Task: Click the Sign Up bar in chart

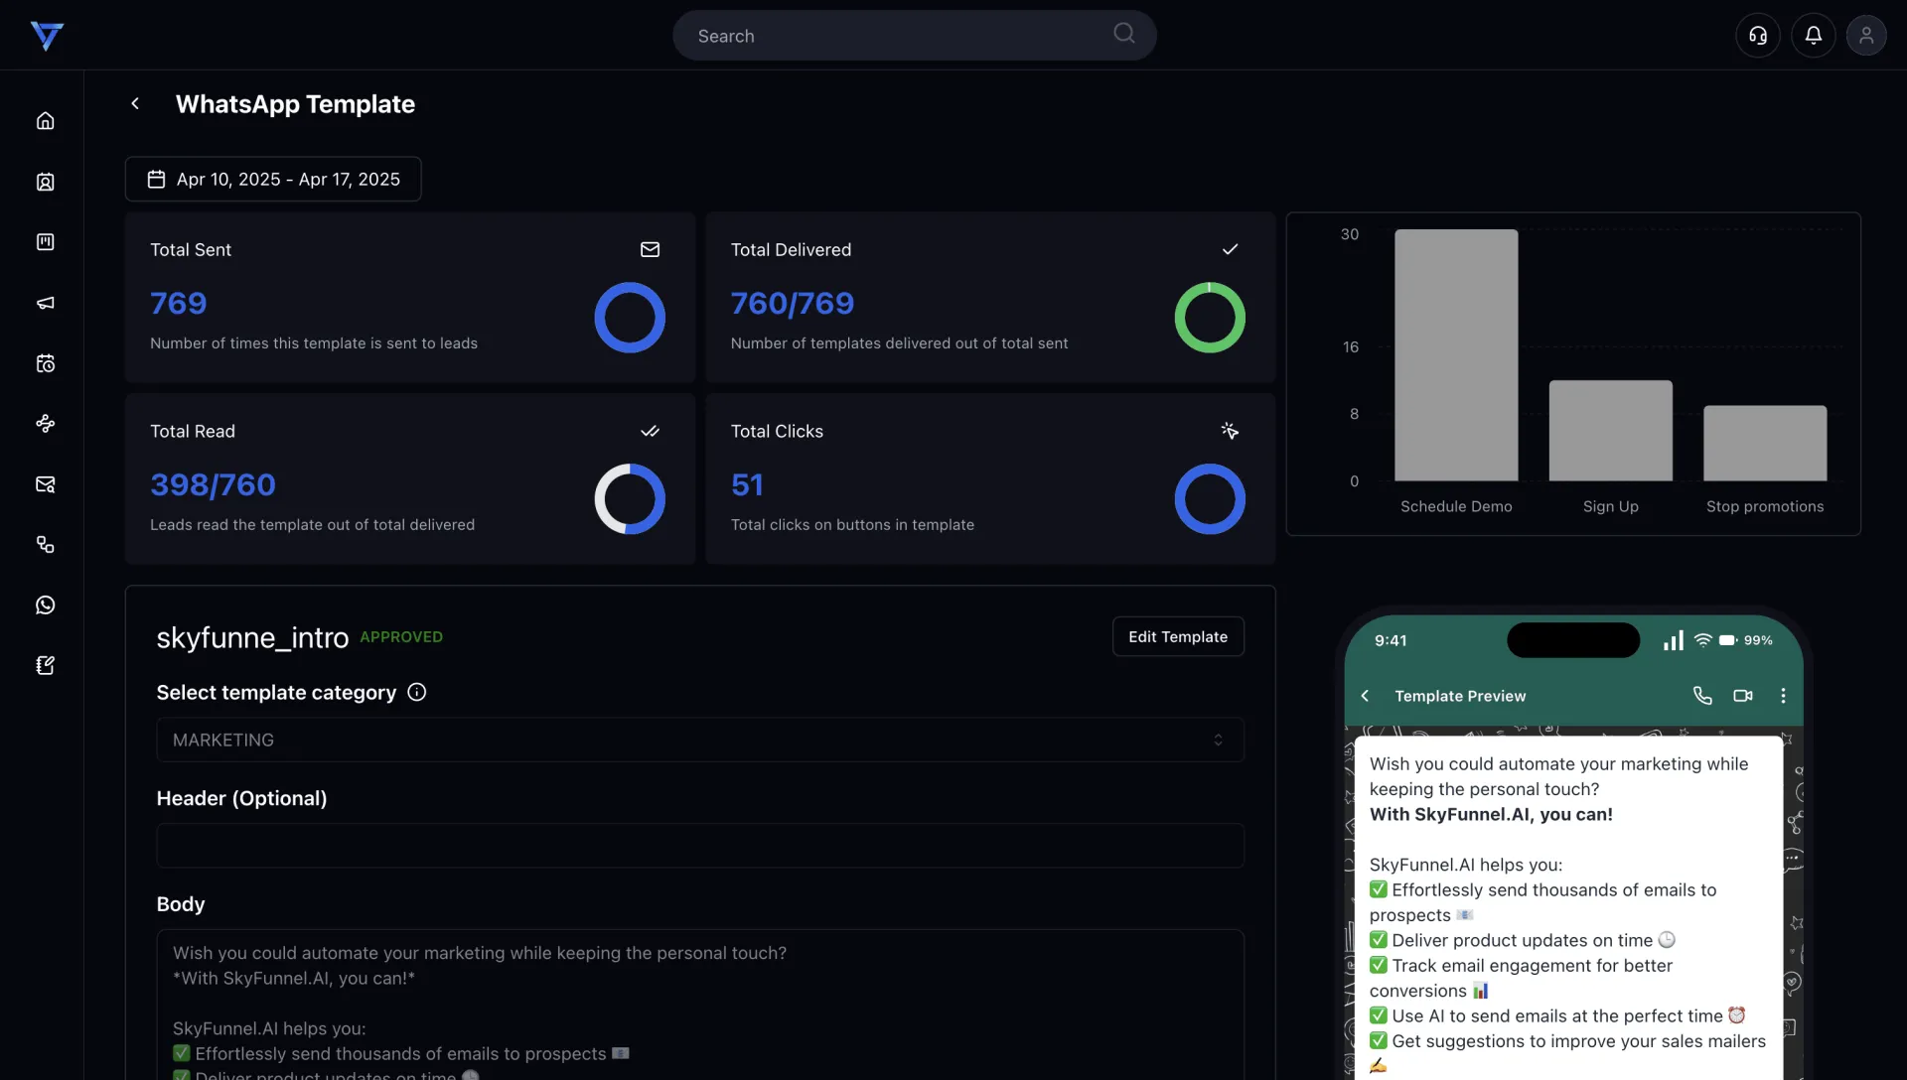Action: tap(1610, 431)
